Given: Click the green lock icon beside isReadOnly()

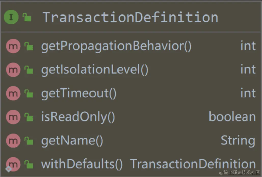Looking at the screenshot, I should coord(29,117).
